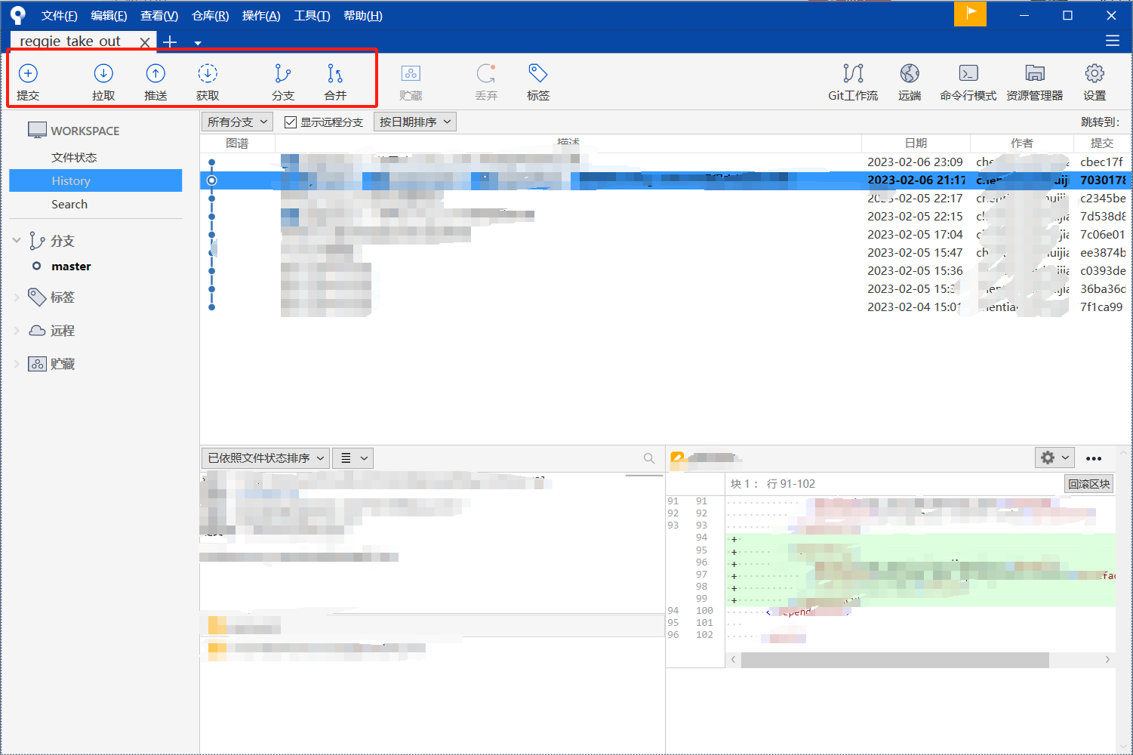The image size is (1133, 755).
Task: Click the 日期 column header
Action: pyautogui.click(x=916, y=143)
